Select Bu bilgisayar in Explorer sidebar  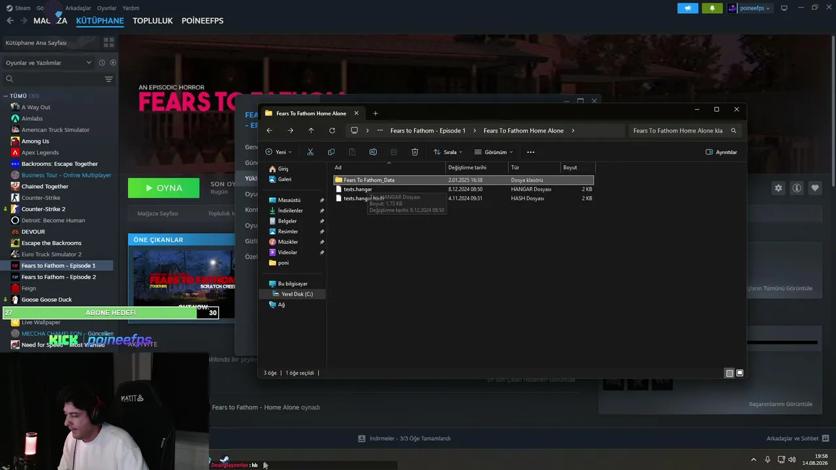coord(288,283)
